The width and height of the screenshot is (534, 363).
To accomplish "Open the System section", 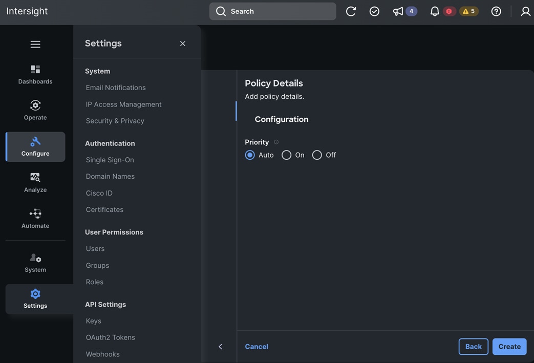I will point(35,263).
